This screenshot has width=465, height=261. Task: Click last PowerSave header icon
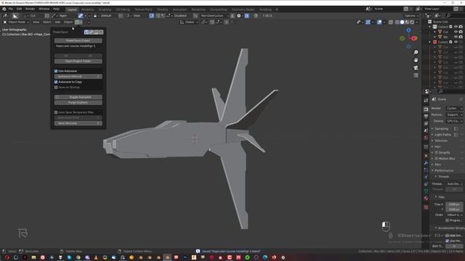tap(101, 32)
